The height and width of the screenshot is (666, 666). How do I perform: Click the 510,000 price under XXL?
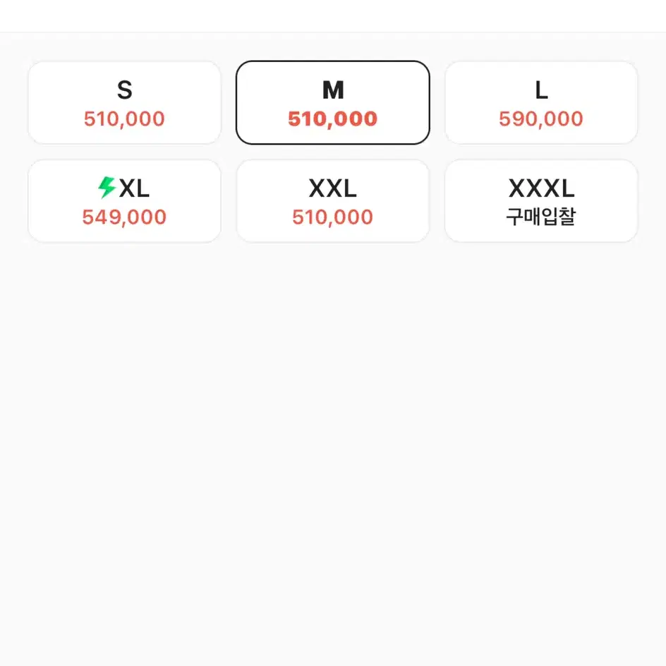pyautogui.click(x=332, y=217)
